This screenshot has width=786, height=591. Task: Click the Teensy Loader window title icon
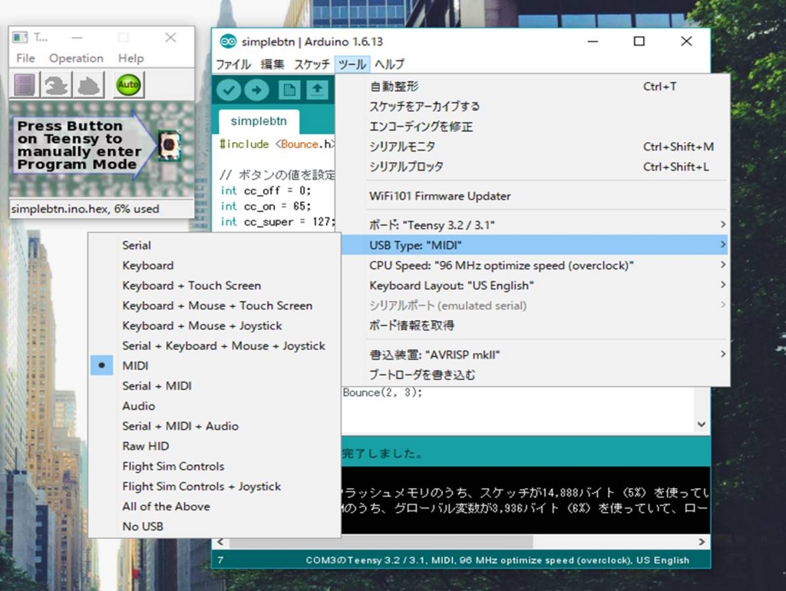coord(20,38)
